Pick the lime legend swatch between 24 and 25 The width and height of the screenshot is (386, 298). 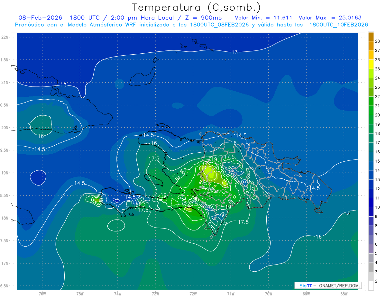pos(371,74)
